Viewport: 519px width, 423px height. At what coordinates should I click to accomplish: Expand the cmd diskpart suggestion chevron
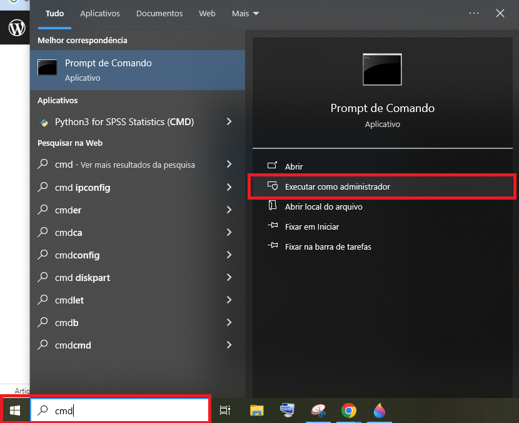pos(229,277)
